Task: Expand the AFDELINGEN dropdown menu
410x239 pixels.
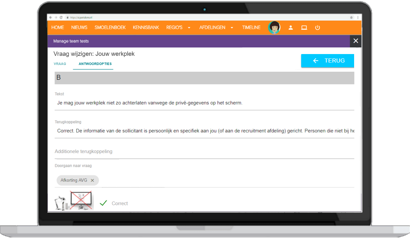Action: pos(232,28)
